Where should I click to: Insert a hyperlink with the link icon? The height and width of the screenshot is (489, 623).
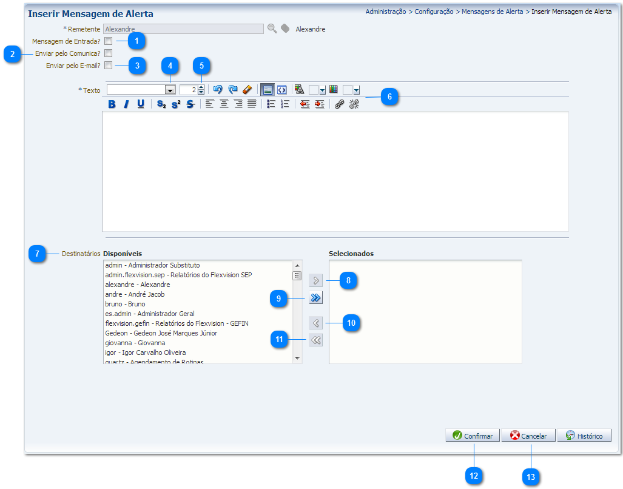(340, 104)
